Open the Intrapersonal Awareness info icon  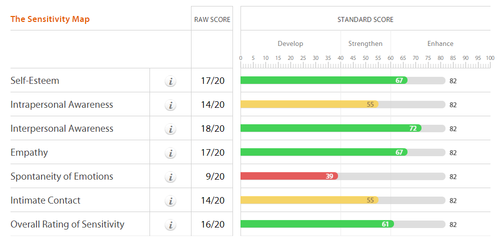click(170, 105)
